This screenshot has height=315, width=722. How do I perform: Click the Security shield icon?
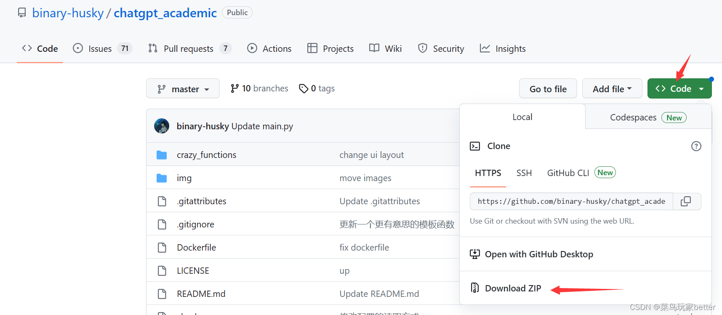coord(423,48)
